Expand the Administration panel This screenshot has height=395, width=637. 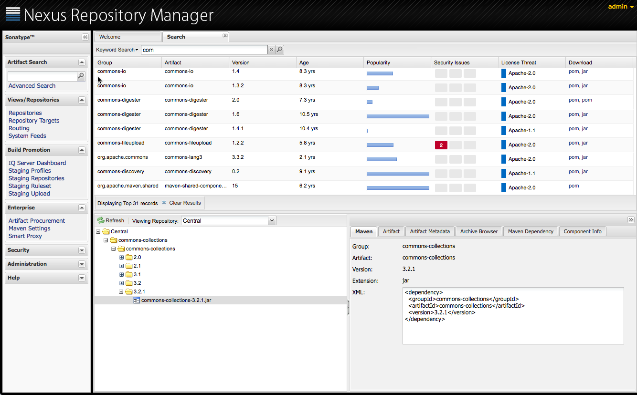[82, 264]
